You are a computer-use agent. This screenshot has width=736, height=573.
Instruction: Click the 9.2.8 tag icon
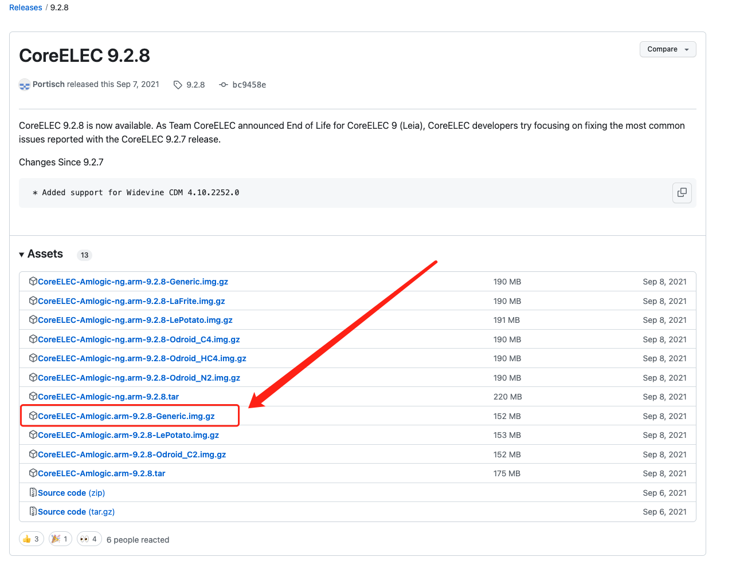point(178,85)
